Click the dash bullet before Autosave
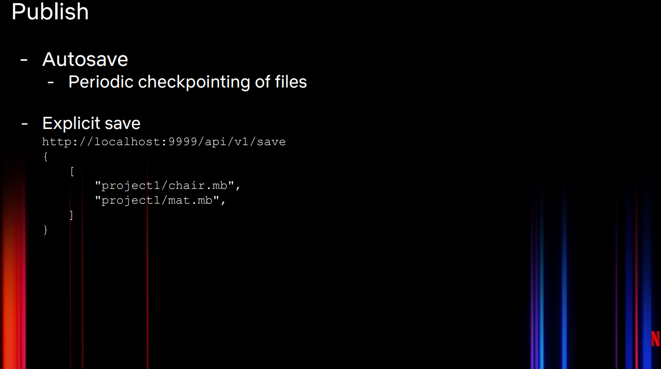This screenshot has height=369, width=661. (x=24, y=60)
